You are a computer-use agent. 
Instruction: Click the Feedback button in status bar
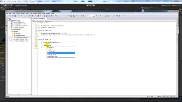158,96
